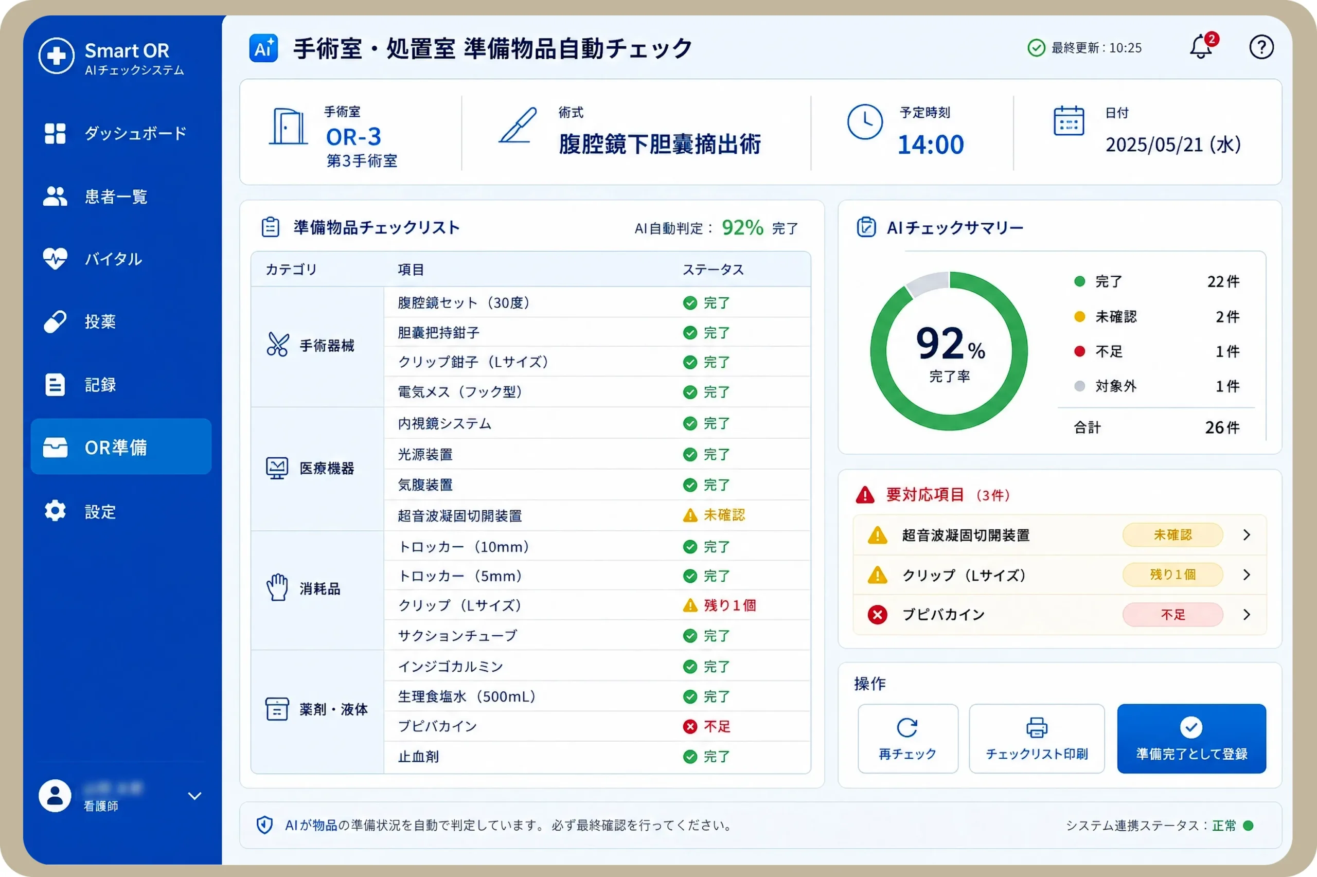The image size is (1317, 877).
Task: Click the AI check summary icon
Action: [866, 227]
